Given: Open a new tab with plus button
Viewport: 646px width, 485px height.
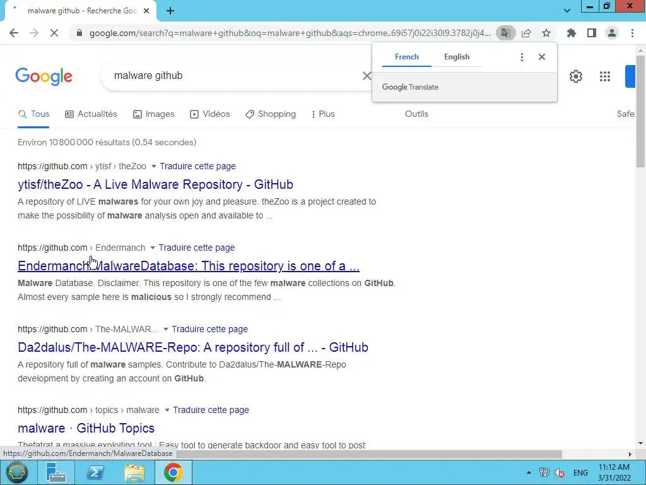Looking at the screenshot, I should click(170, 11).
